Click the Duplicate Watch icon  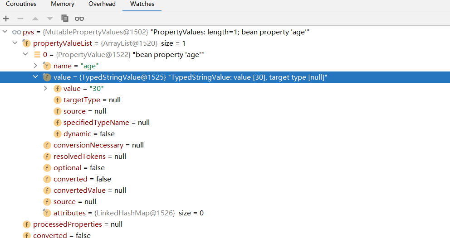[x=65, y=19]
